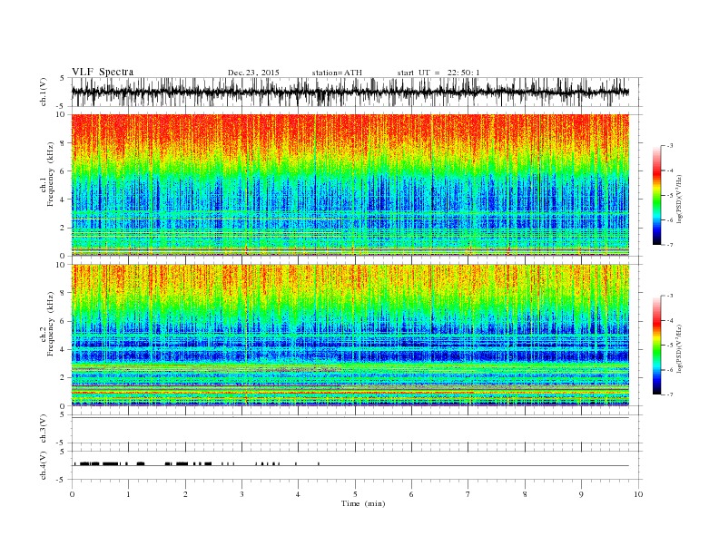Click the "-7" value below ch.2 colorbar

(670, 394)
